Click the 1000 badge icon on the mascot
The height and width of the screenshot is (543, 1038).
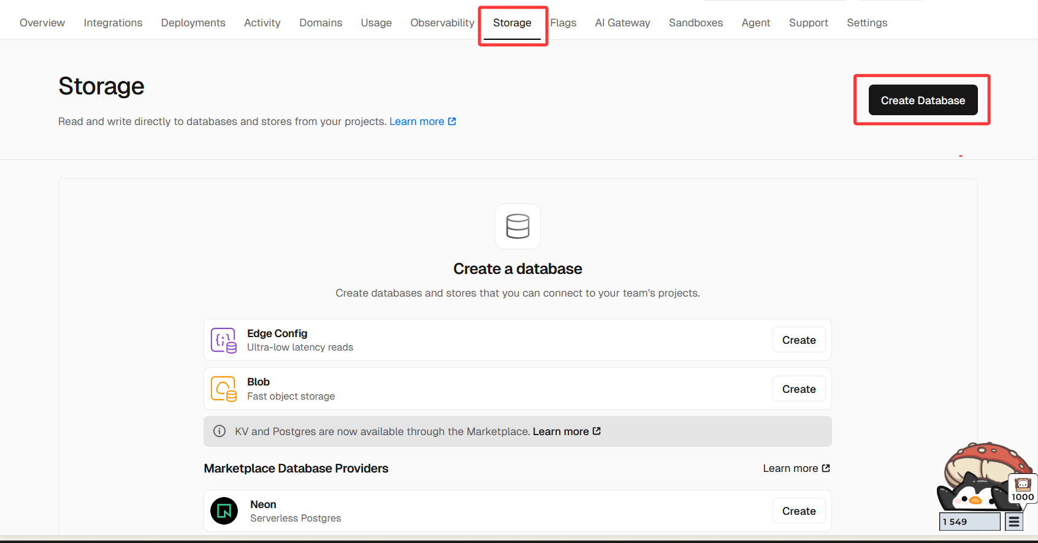click(x=1022, y=488)
